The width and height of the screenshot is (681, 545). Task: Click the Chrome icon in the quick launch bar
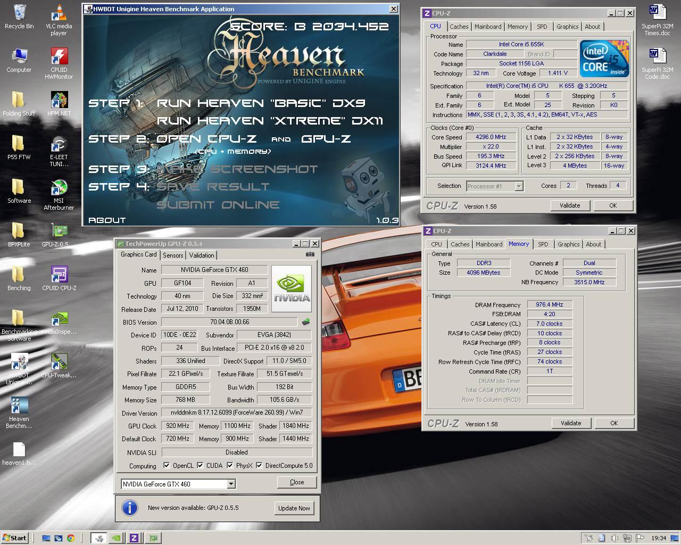pos(70,538)
